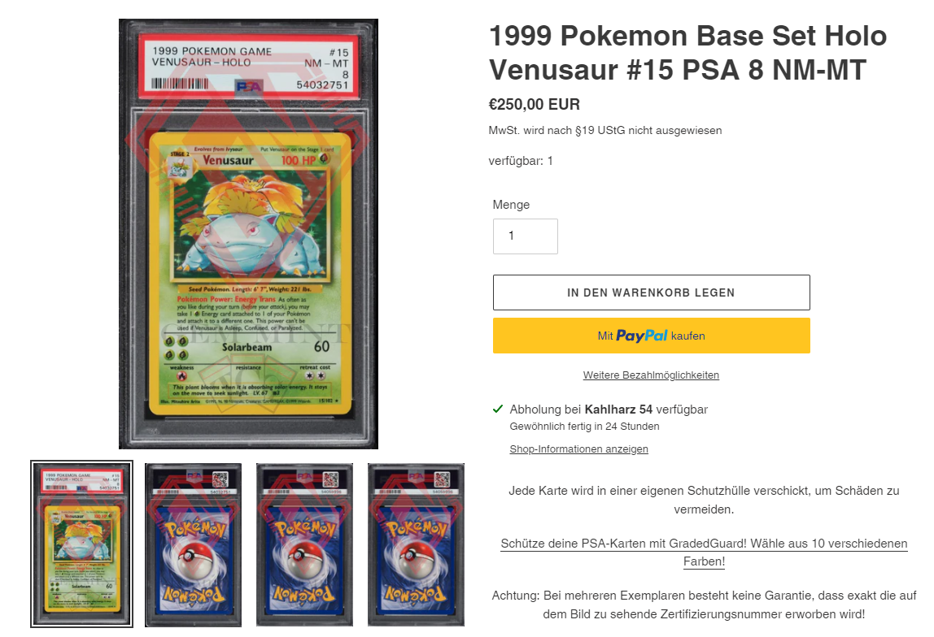Click the Menge label above quantity field
934x637 pixels.
pos(511,205)
